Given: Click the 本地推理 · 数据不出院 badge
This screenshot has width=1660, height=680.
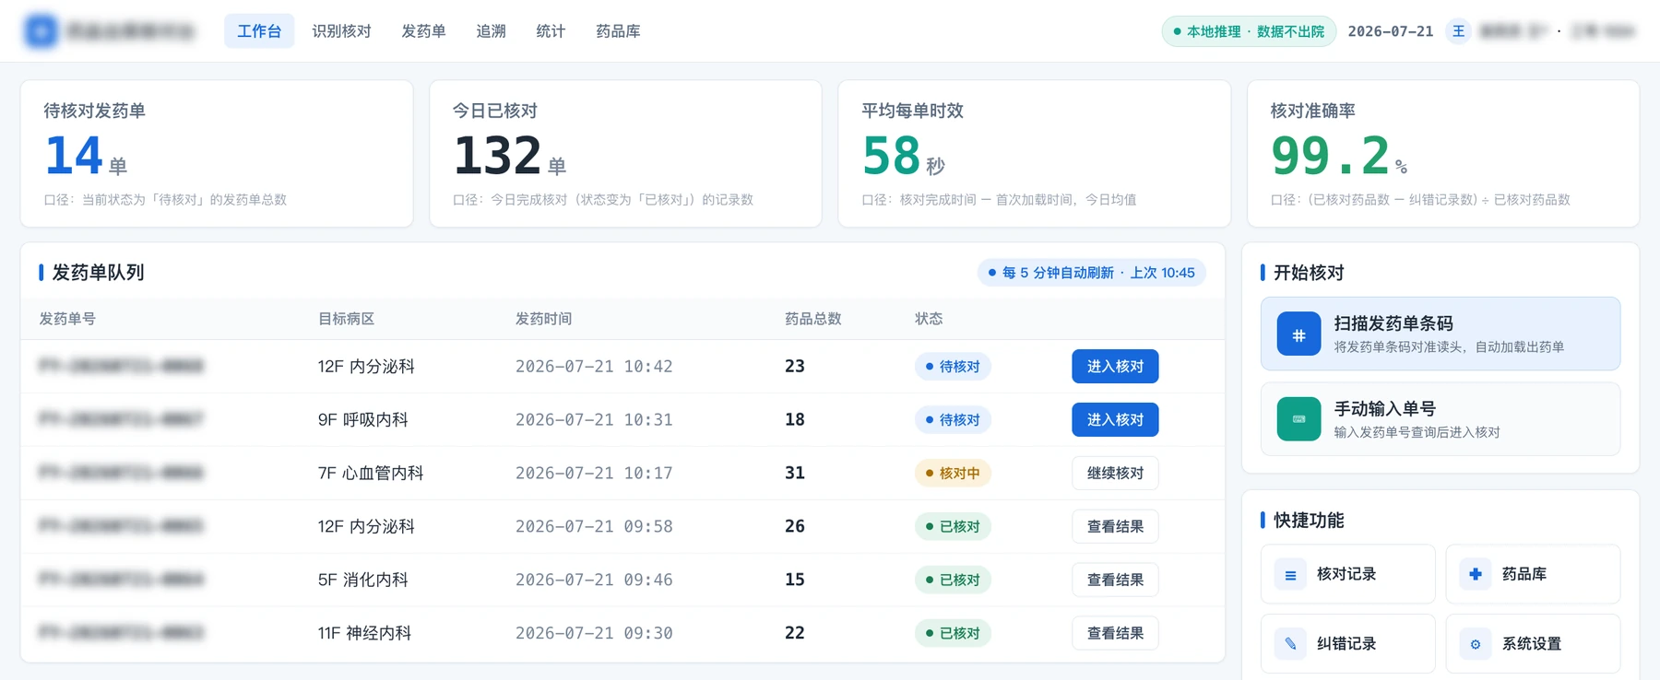Looking at the screenshot, I should click(x=1249, y=31).
